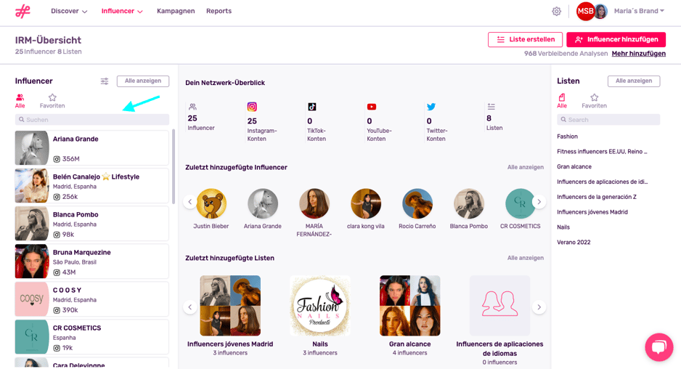Show Favoriten in Listen panel
Screen dimensions: 681x369
594,101
